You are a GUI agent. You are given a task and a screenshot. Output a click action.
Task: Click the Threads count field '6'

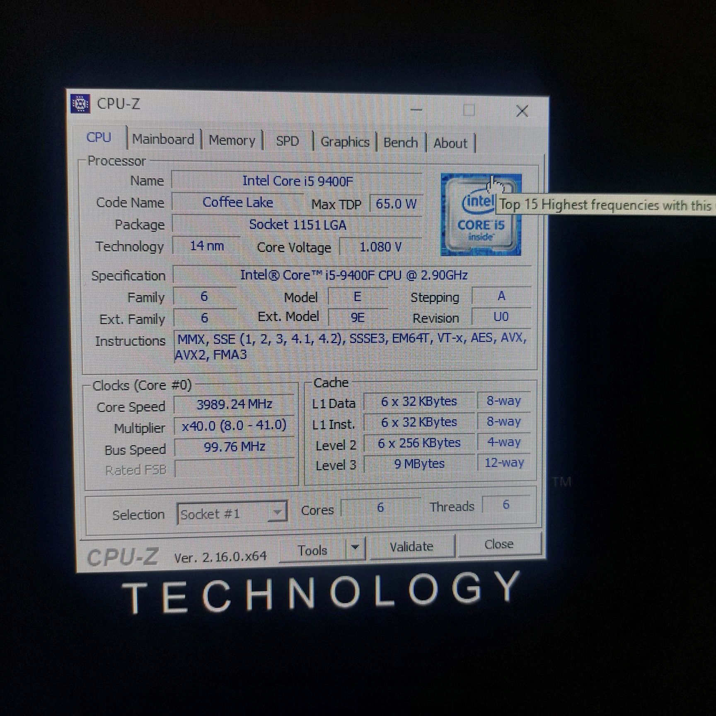point(506,505)
